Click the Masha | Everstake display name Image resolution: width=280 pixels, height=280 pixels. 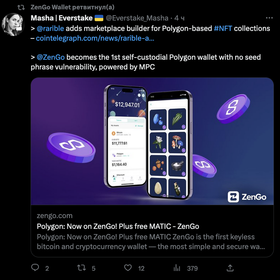coord(62,18)
